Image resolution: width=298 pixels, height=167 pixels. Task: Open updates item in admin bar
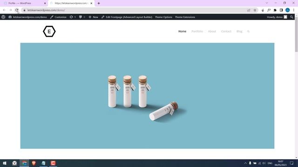pos(73,17)
